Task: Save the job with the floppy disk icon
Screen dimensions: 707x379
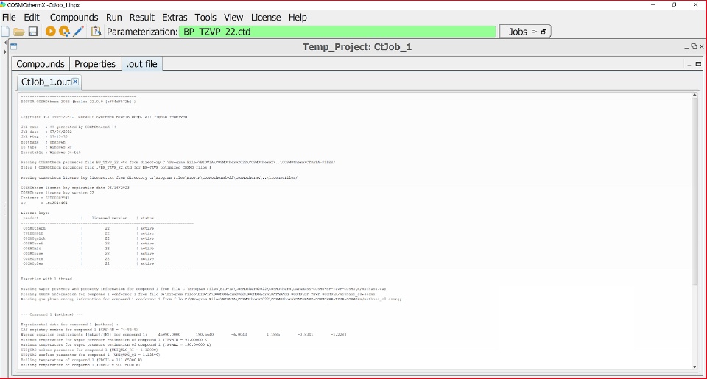Action: pyautogui.click(x=33, y=32)
